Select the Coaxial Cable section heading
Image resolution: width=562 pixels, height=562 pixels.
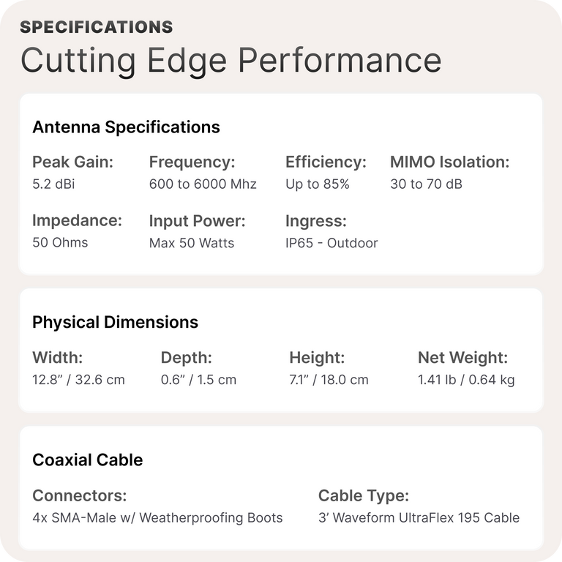tap(87, 460)
